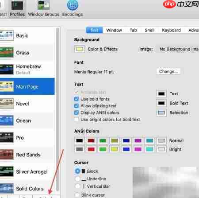The image size is (199, 198).
Task: Switch to the Keyboard tab
Action: [x=171, y=30]
